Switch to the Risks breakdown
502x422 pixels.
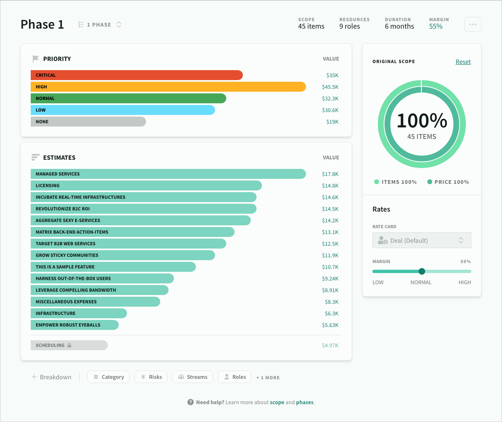[151, 377]
